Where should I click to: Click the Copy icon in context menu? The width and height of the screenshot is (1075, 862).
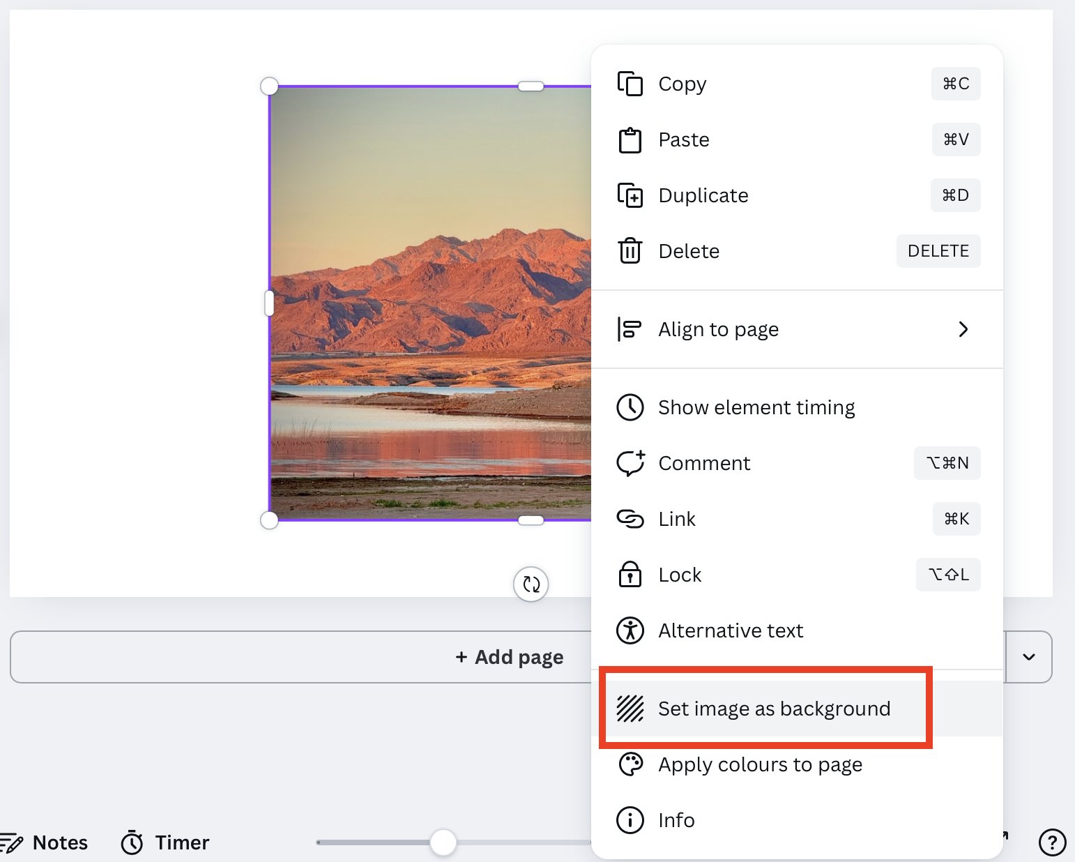pyautogui.click(x=630, y=84)
